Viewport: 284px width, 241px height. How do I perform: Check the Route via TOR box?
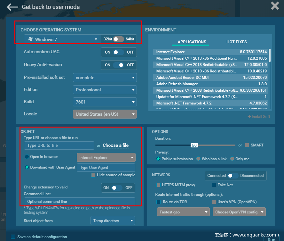pos(158,202)
